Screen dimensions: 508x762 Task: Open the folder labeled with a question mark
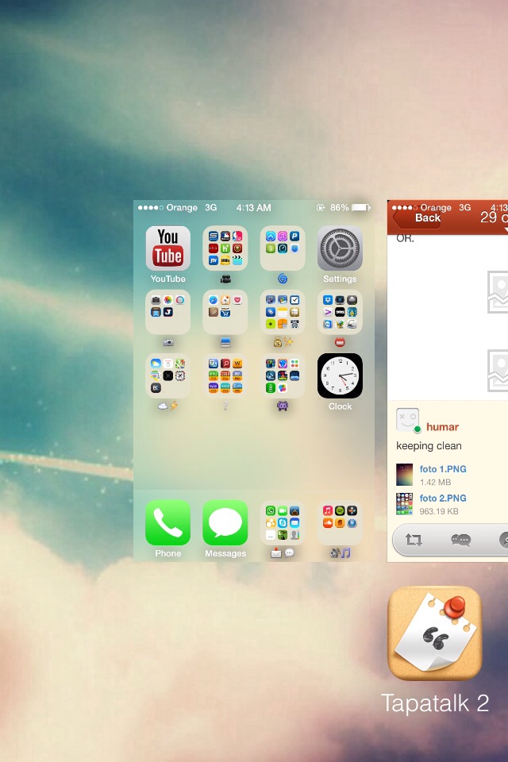pyautogui.click(x=225, y=375)
